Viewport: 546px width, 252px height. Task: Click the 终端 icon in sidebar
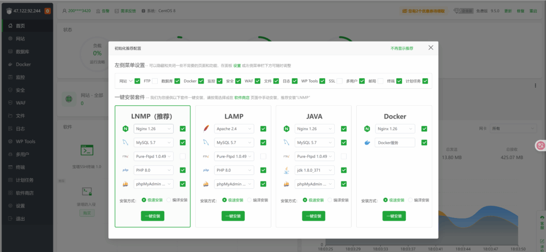[10, 167]
